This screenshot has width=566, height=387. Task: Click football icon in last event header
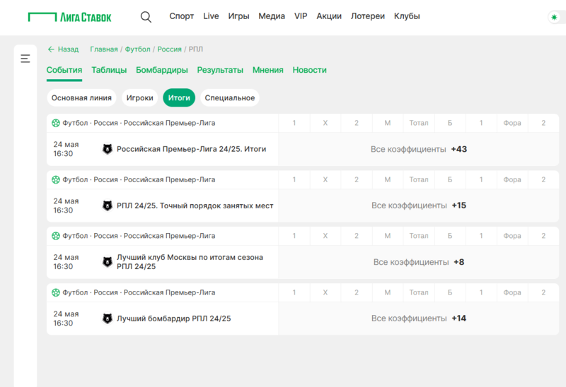click(x=56, y=292)
